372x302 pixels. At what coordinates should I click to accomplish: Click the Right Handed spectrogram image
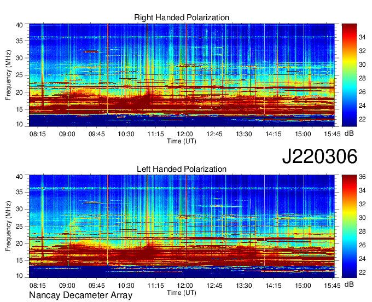pos(182,75)
